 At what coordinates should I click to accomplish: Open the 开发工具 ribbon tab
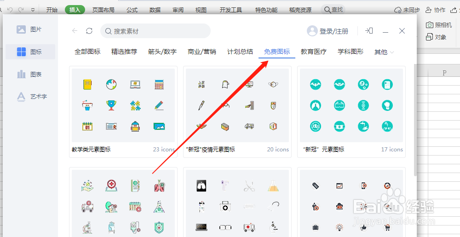231,10
